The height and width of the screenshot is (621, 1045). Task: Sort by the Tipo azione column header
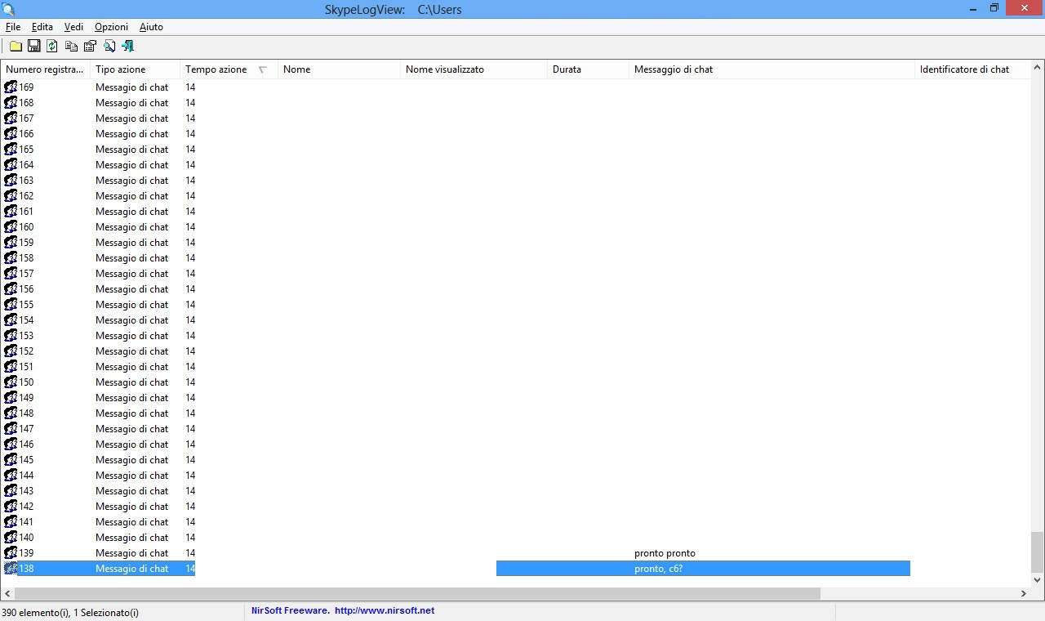coord(135,69)
